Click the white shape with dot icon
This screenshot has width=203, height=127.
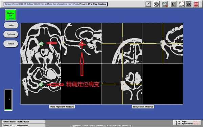pyautogui.click(x=182, y=4)
